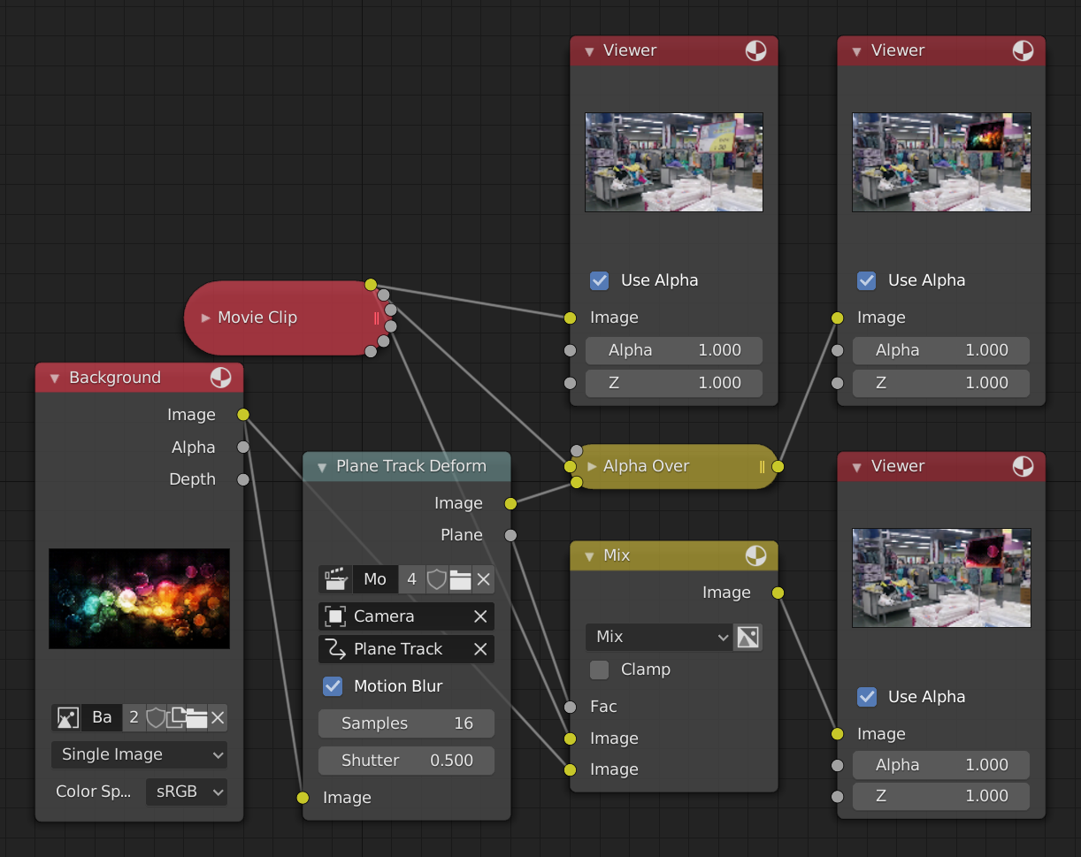Click the Shutter 0.500 field
Viewport: 1081px width, 857px height.
(x=407, y=761)
